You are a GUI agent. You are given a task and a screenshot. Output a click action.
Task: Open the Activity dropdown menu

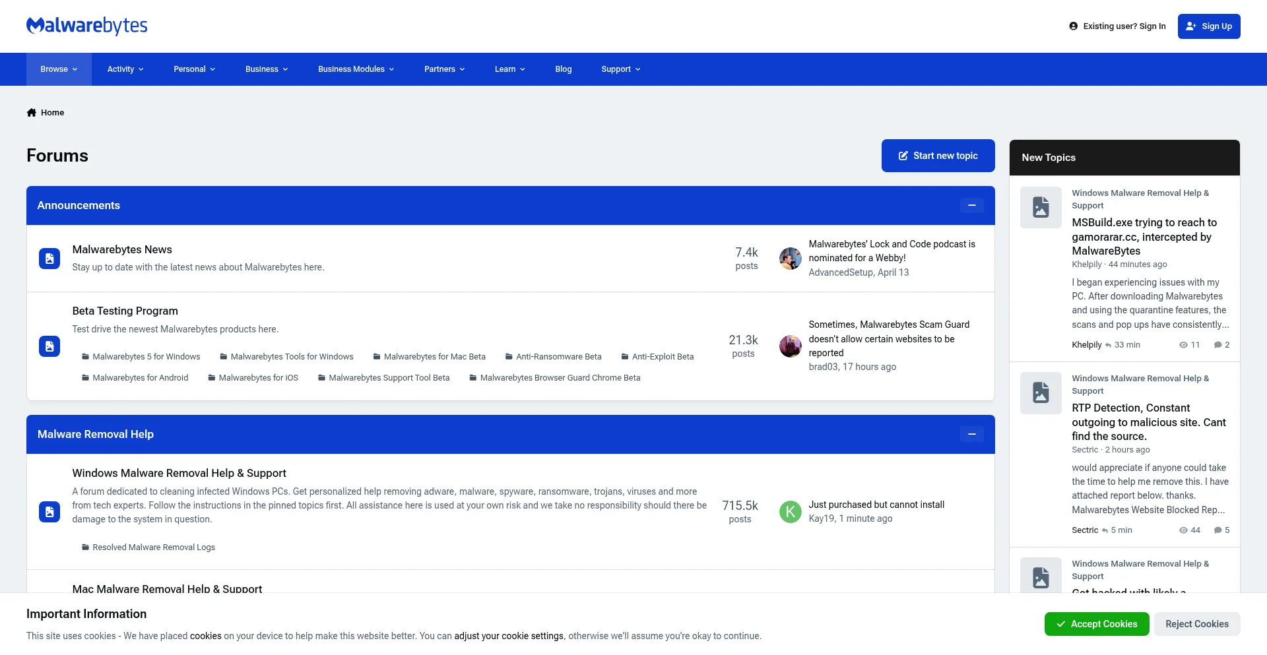click(x=125, y=69)
